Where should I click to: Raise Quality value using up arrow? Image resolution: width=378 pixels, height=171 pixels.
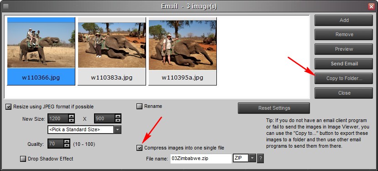coord(67,142)
